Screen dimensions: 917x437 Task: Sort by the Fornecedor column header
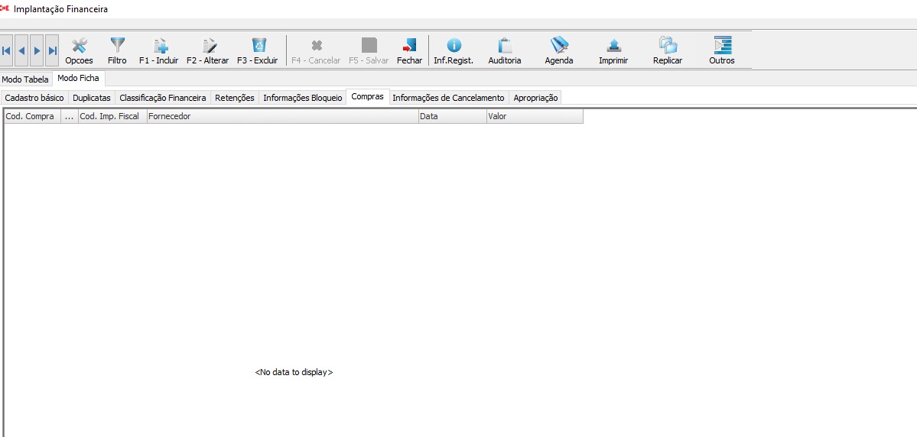281,116
